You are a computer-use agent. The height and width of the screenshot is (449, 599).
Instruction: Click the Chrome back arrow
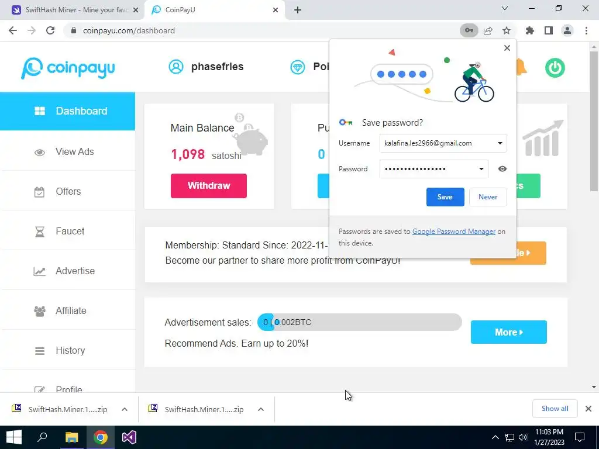[13, 30]
